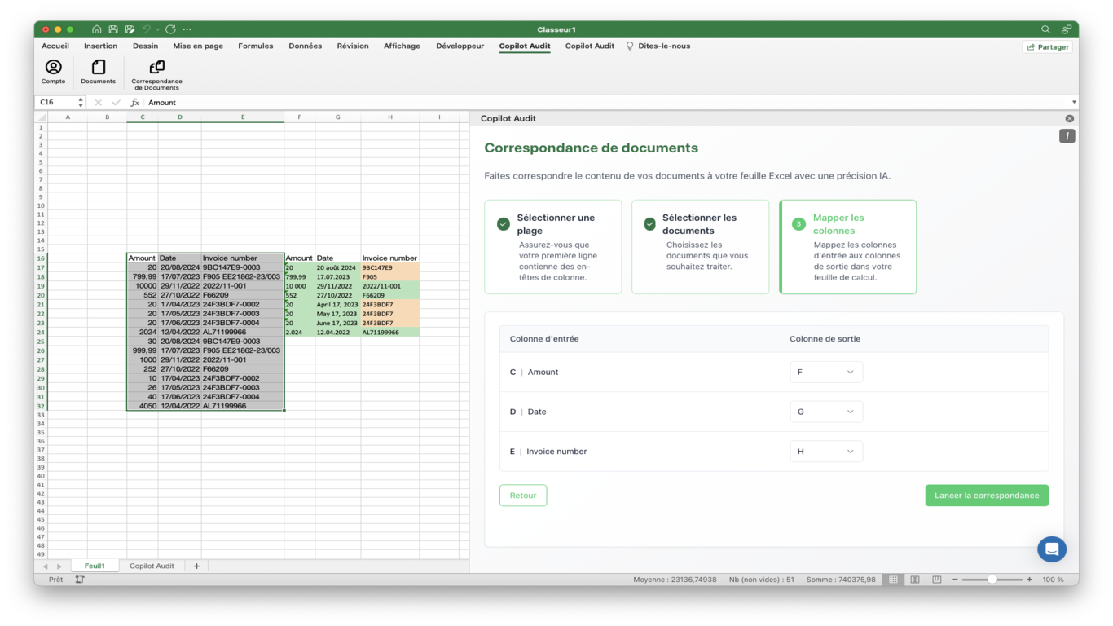Open the Formules ribbon tab
Image resolution: width=1113 pixels, height=626 pixels.
(x=255, y=46)
